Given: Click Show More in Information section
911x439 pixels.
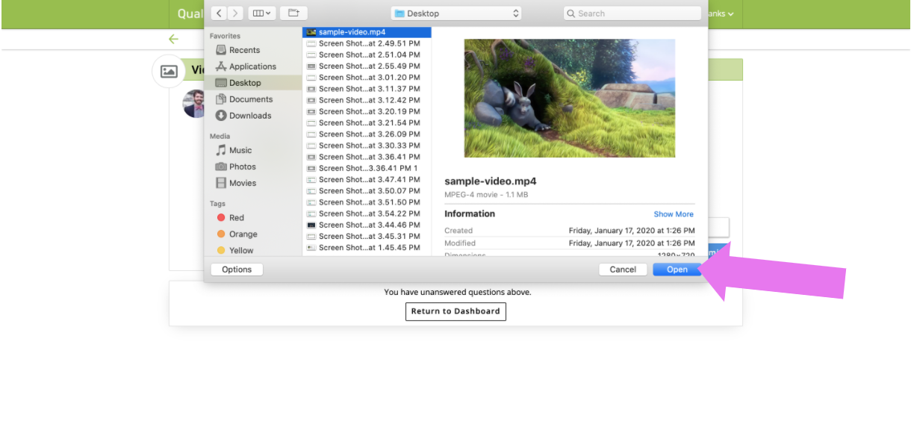Looking at the screenshot, I should [x=674, y=214].
